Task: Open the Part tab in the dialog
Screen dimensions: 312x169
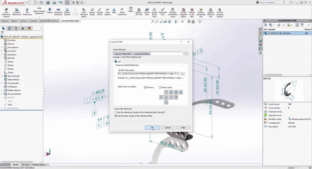Action: pyautogui.click(x=118, y=62)
